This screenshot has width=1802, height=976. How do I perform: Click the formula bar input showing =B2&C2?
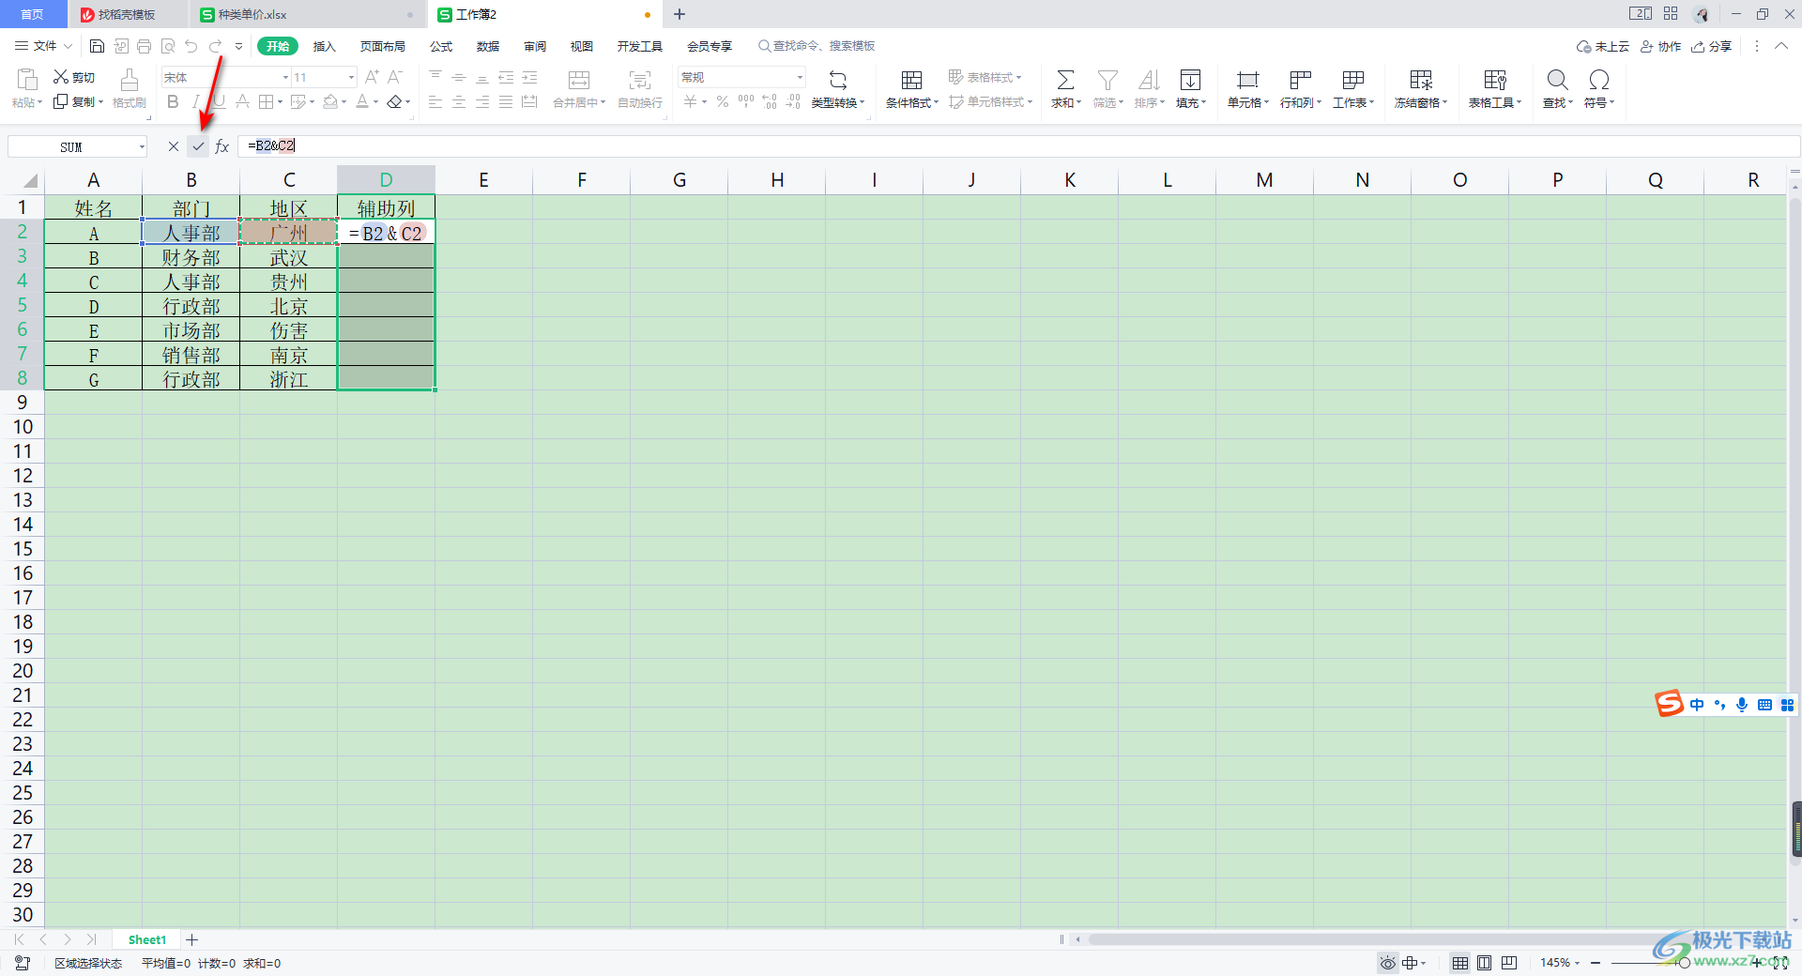(1018, 146)
